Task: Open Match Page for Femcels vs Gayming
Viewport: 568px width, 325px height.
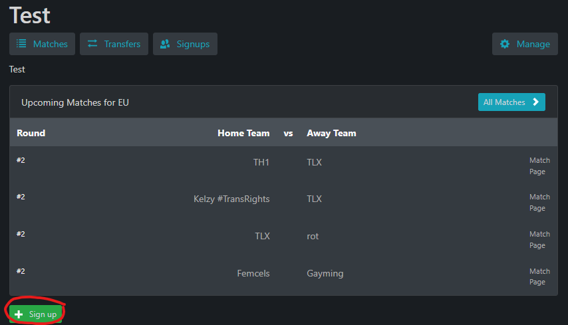Action: point(539,276)
